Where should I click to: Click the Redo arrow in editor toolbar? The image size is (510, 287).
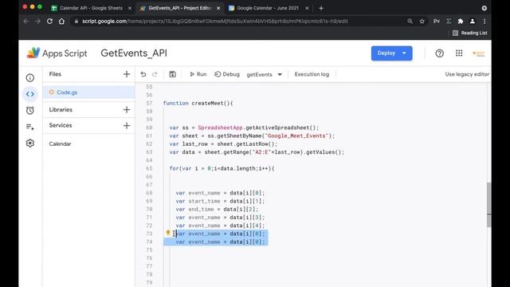[x=155, y=74]
